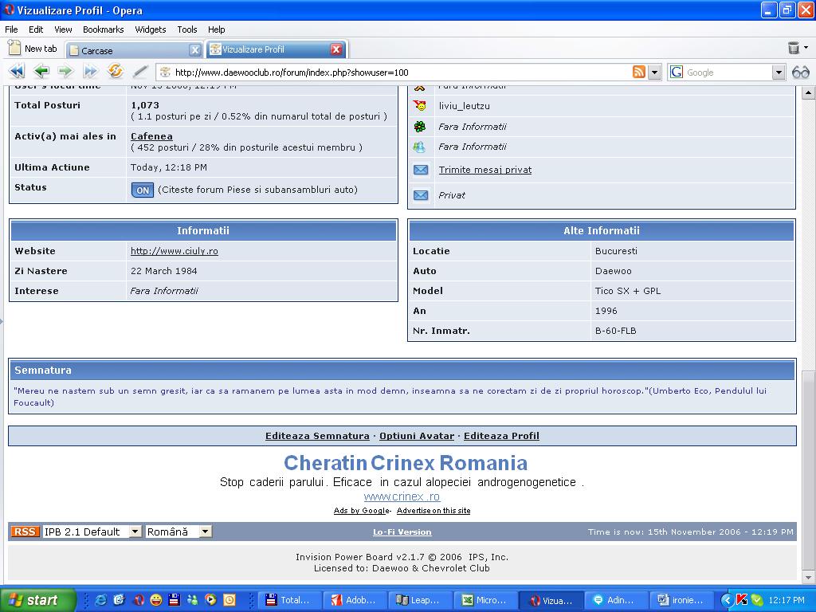Screen dimensions: 816x612
Task: Click the Windows Start button
Action: 37,600
